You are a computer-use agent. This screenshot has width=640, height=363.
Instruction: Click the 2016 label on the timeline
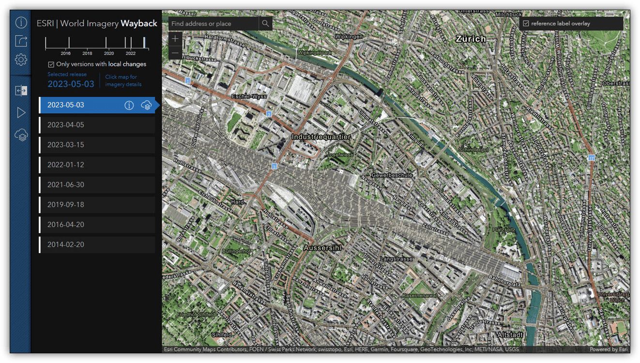(x=66, y=53)
